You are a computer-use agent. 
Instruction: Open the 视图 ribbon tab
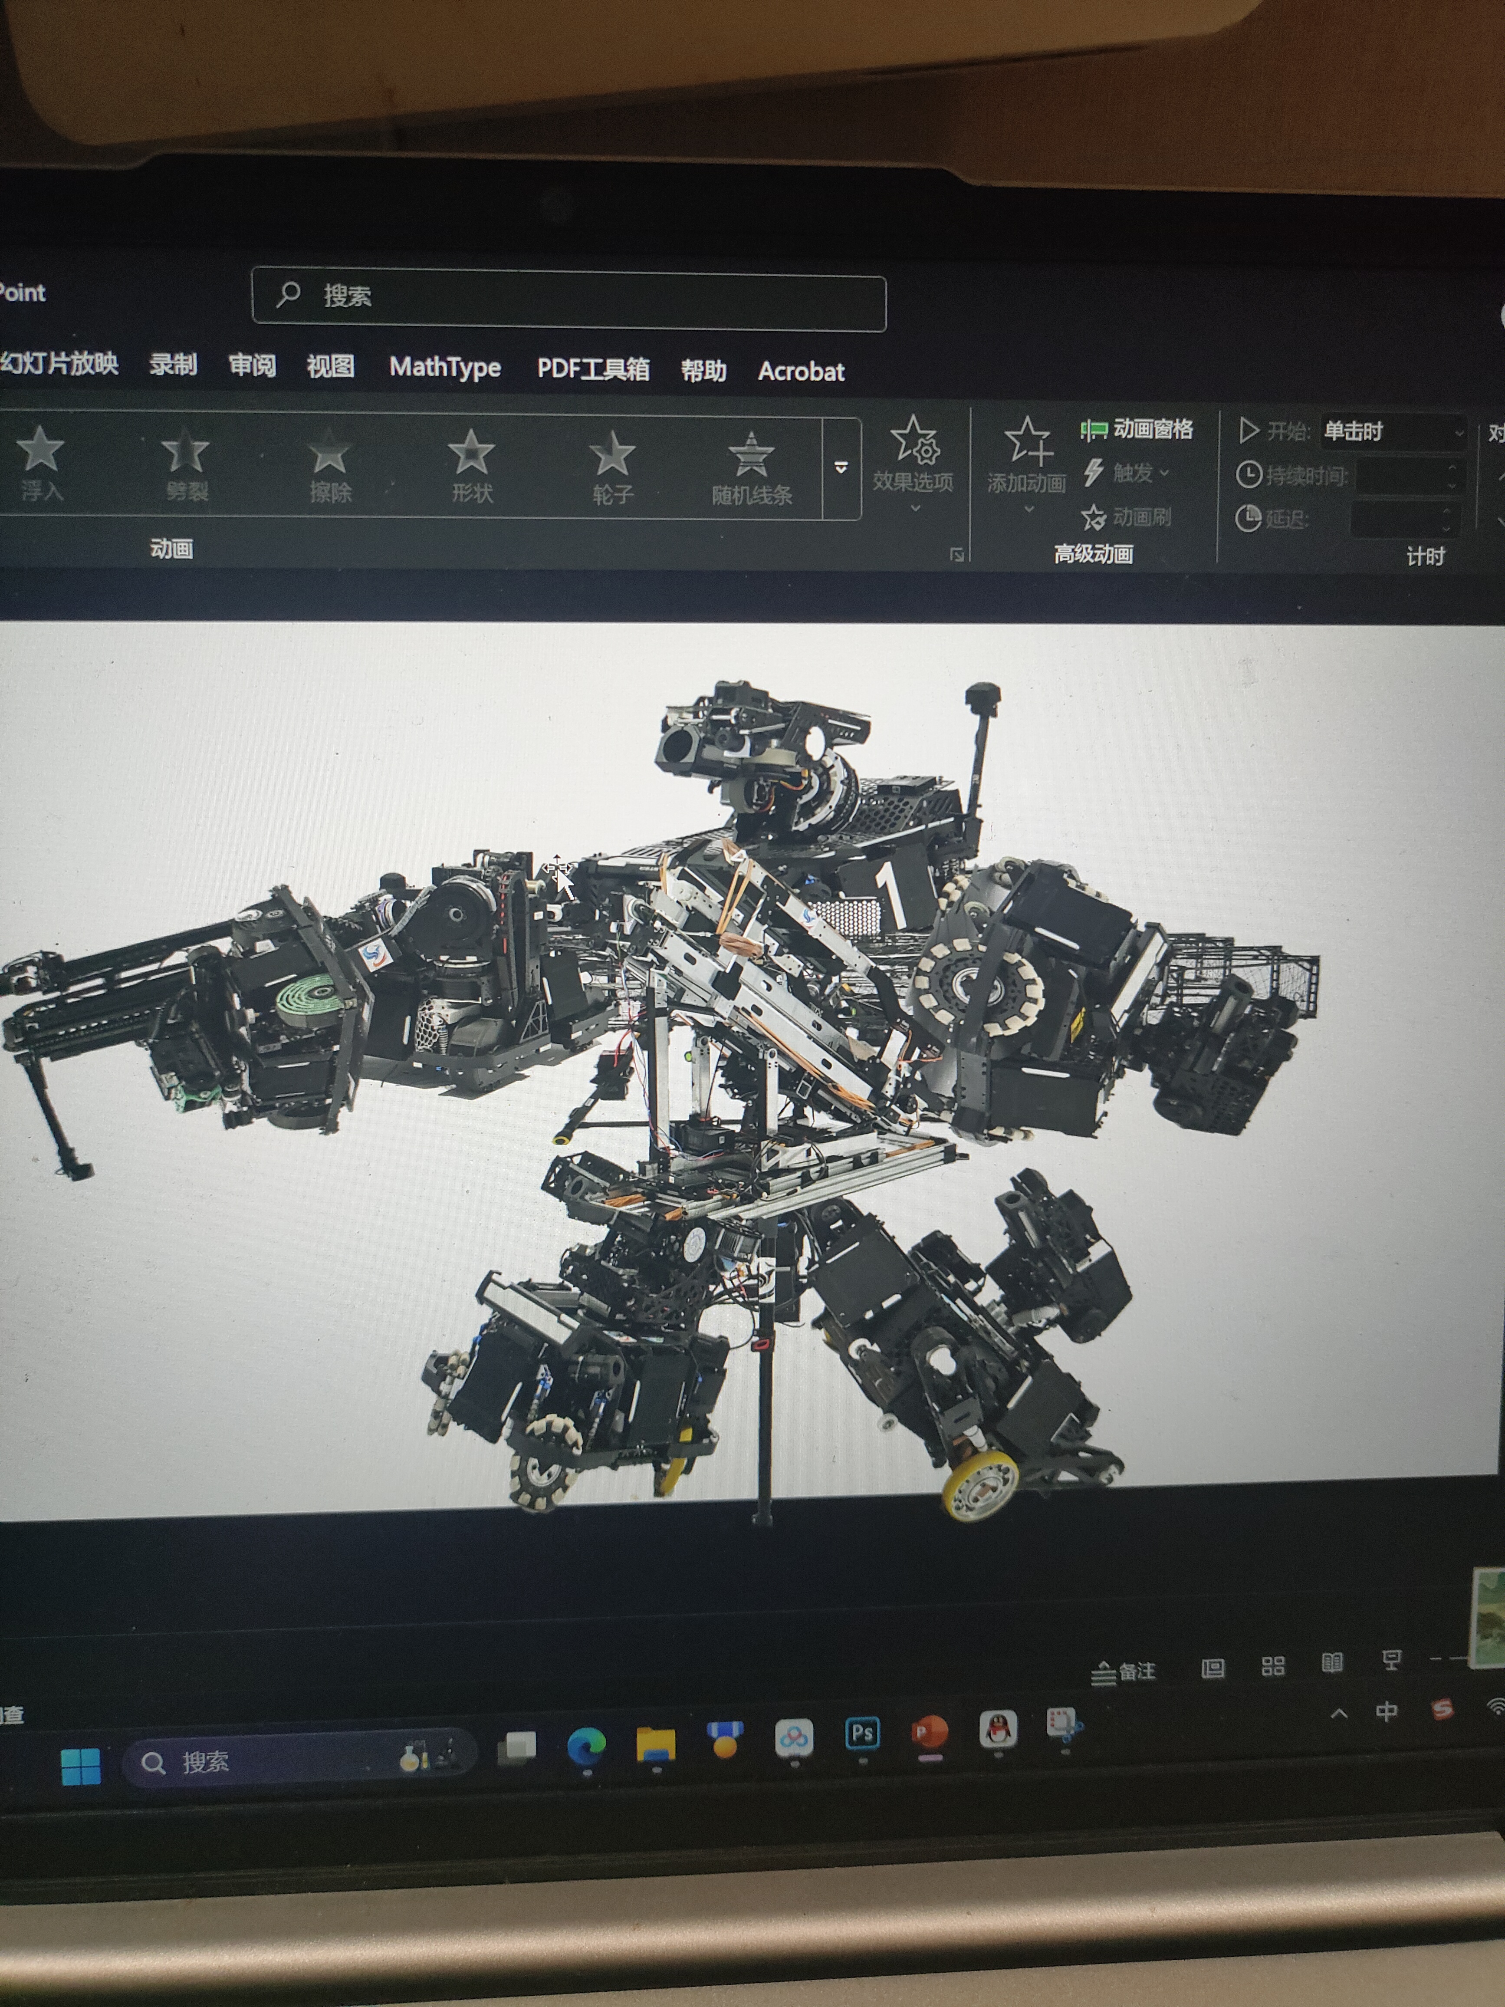click(x=330, y=367)
